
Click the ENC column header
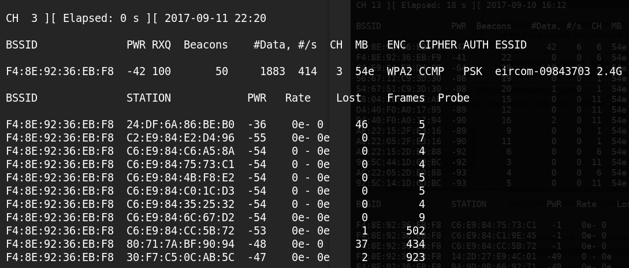pos(396,45)
